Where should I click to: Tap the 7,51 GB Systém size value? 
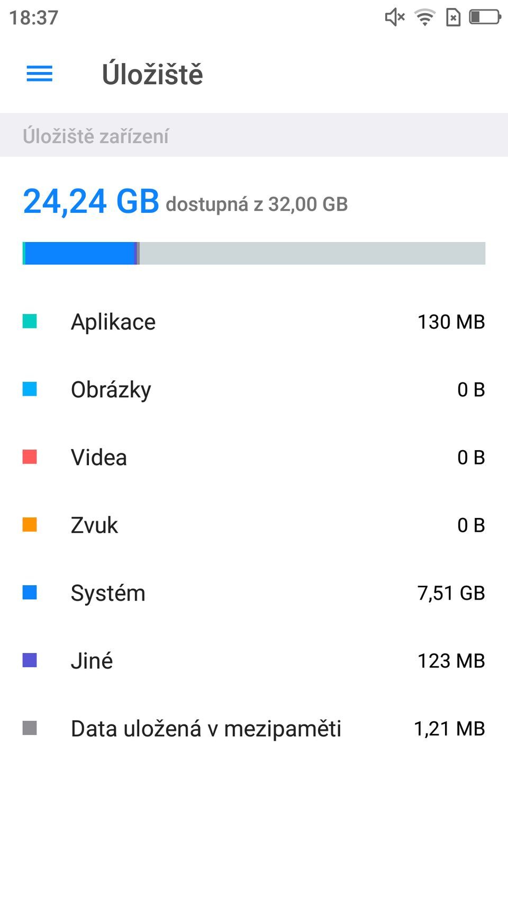click(451, 593)
